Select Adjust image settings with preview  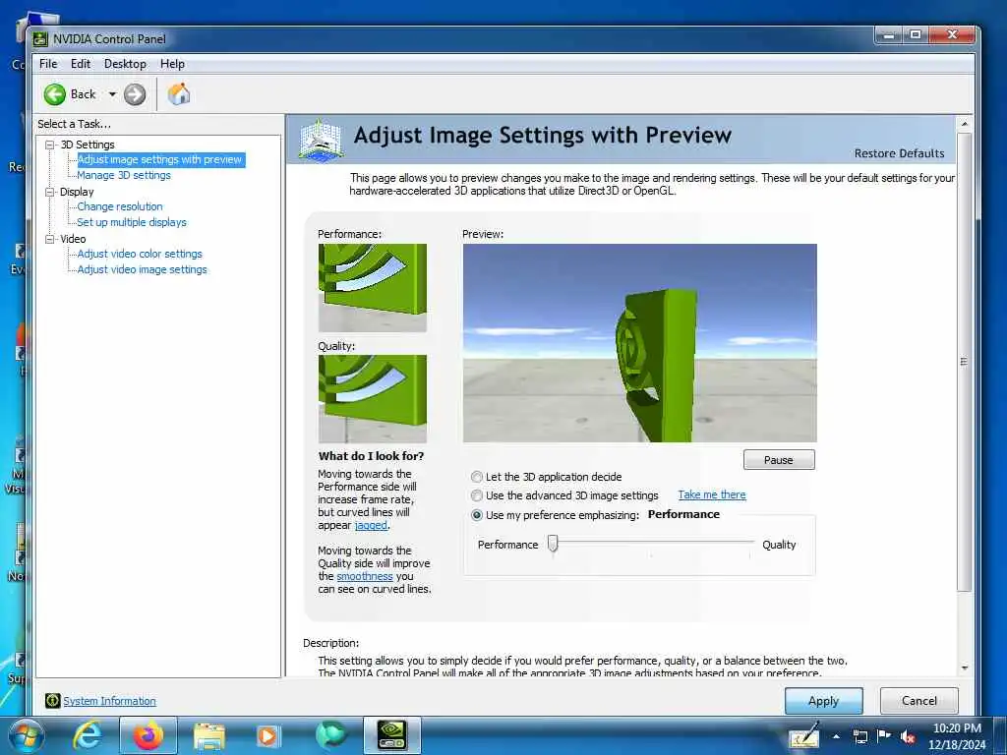pyautogui.click(x=160, y=159)
